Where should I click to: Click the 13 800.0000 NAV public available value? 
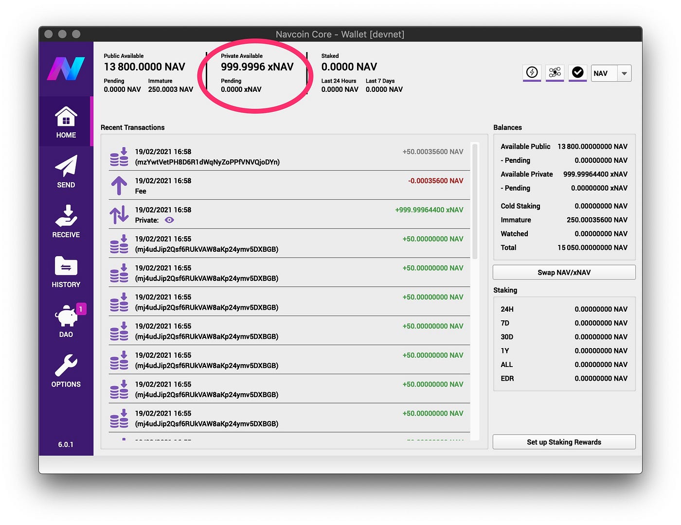144,67
